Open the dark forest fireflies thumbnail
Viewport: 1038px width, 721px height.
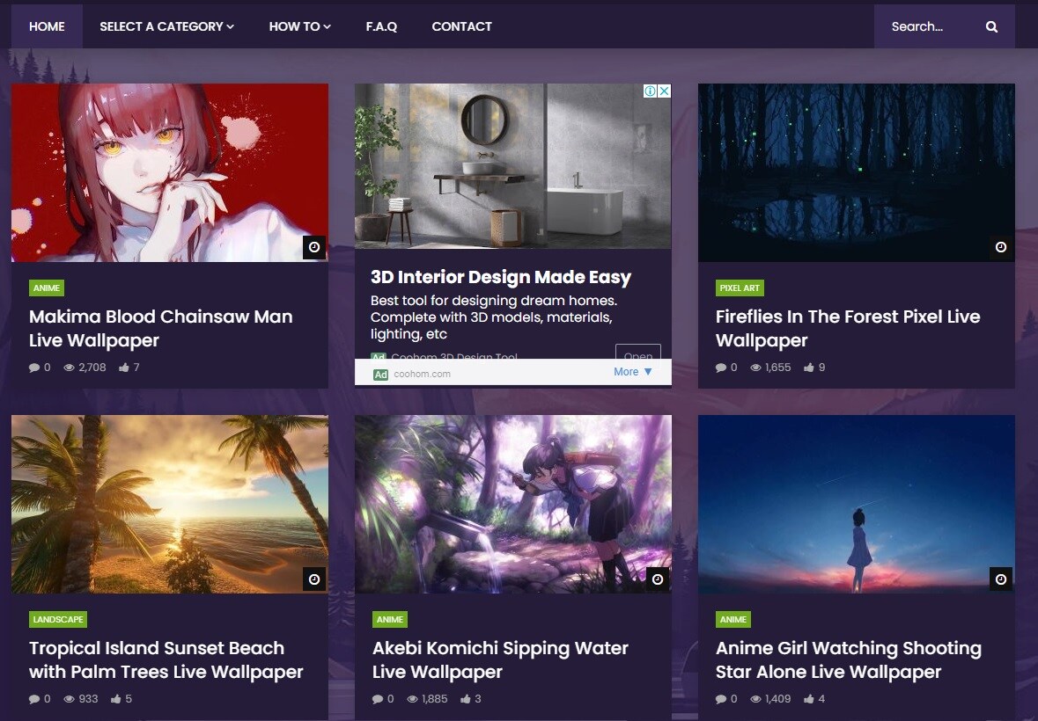857,172
